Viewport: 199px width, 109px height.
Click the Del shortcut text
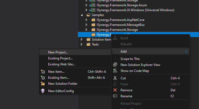(173, 90)
